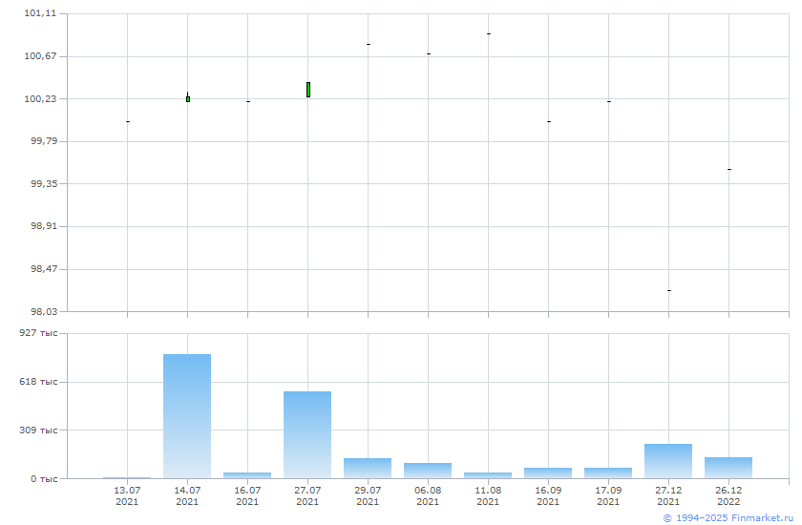Click the 98,47 price axis label

click(44, 269)
